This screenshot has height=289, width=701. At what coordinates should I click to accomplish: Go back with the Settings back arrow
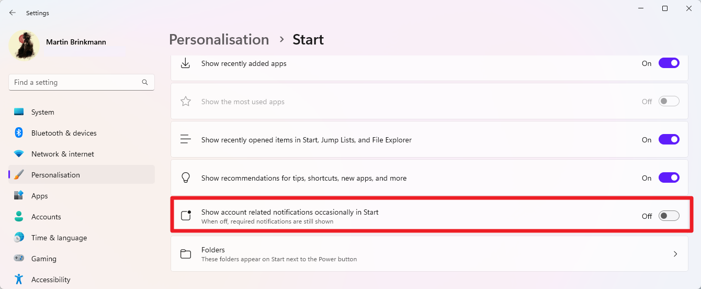click(x=13, y=13)
